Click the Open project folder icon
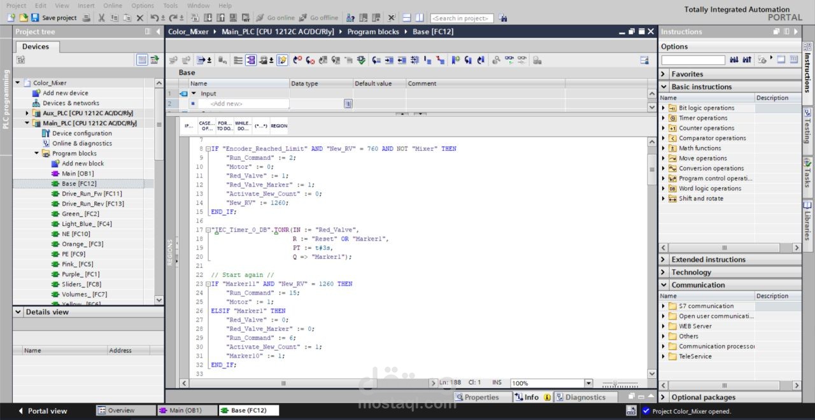This screenshot has width=815, height=420. [x=24, y=18]
